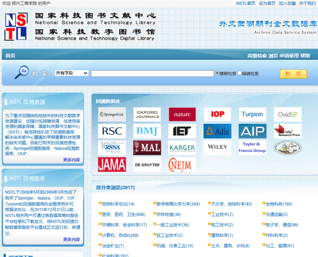318x257 pixels.
Task: Browse category 化工、能源(91)
Action: click(x=280, y=246)
